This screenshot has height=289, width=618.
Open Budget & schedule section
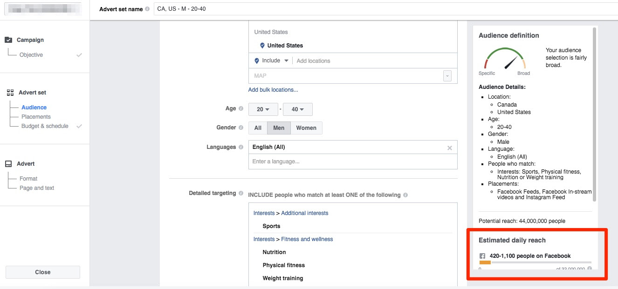tap(45, 126)
